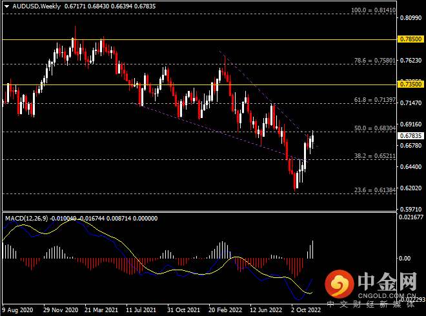Click the MACD scale value 0.021677
The height and width of the screenshot is (316, 426).
[x=411, y=219]
